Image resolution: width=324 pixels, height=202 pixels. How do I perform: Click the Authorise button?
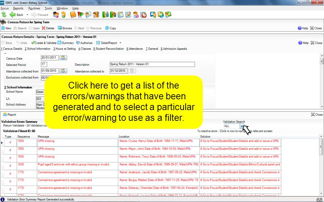[84, 43]
